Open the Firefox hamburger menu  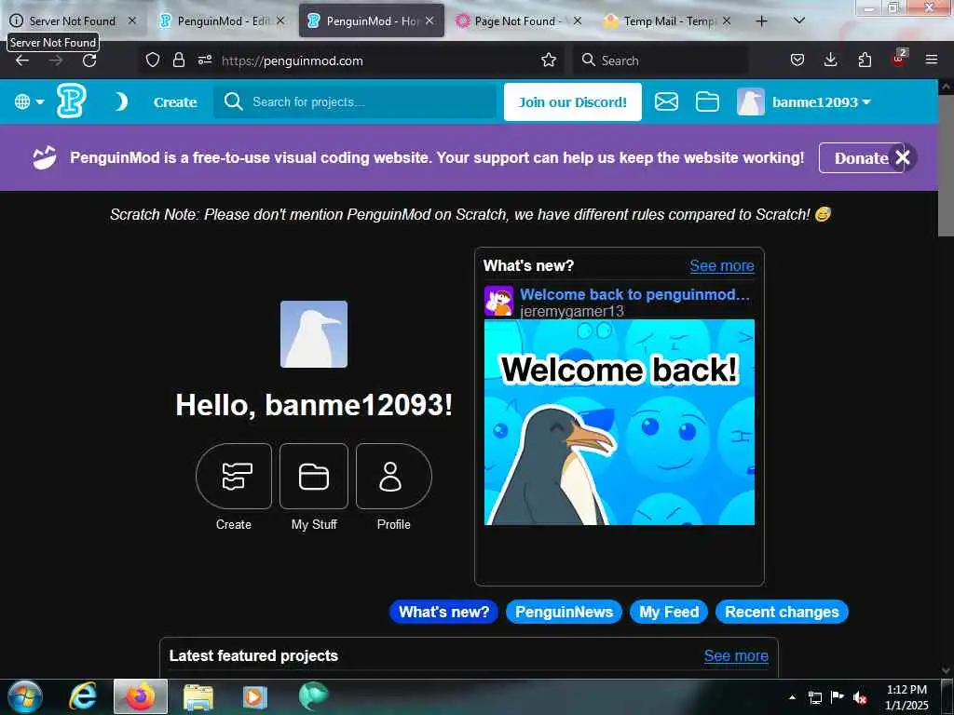tap(932, 61)
